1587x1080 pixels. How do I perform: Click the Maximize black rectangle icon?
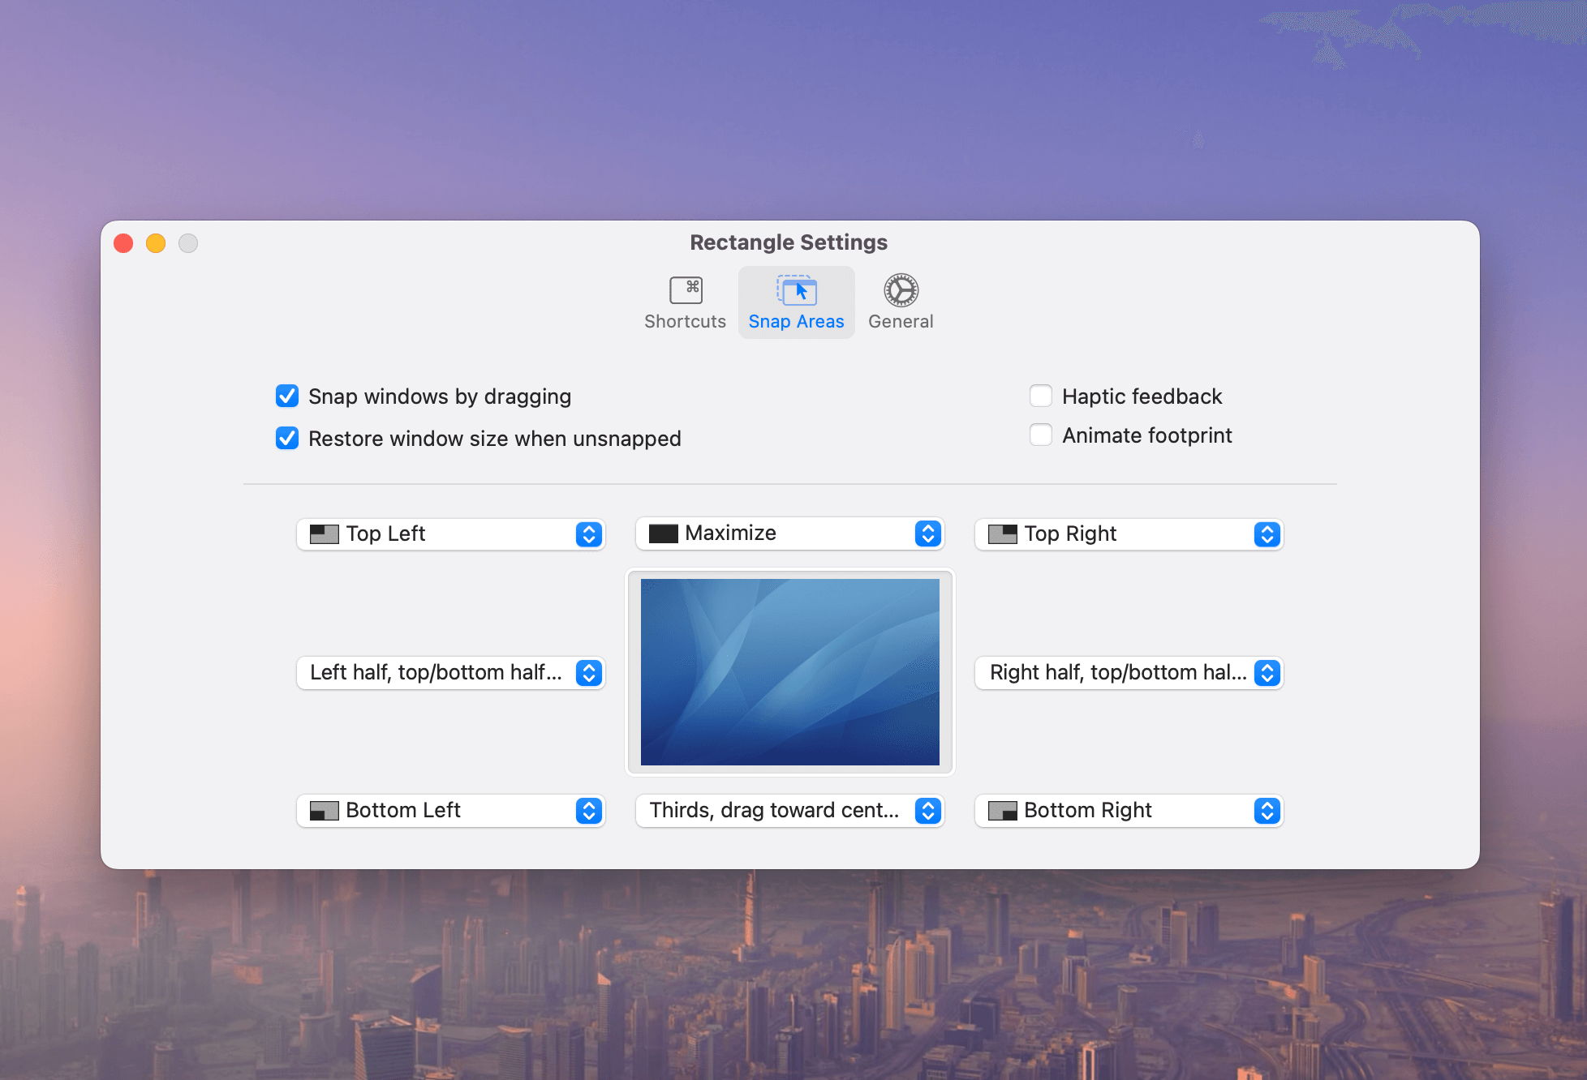[x=663, y=534]
